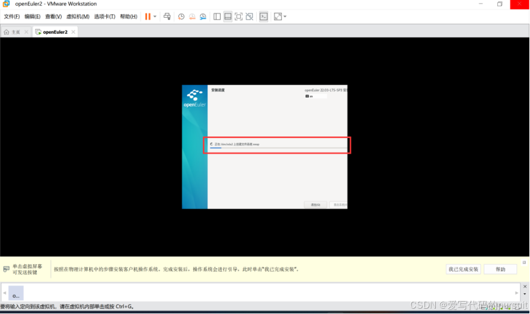
Task: Switch to Unity mode icon
Action: click(250, 17)
